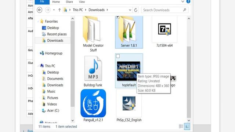Image resolution: width=235 pixels, height=132 pixels.
Task: Click Downloads in address path
Action: 97,10
